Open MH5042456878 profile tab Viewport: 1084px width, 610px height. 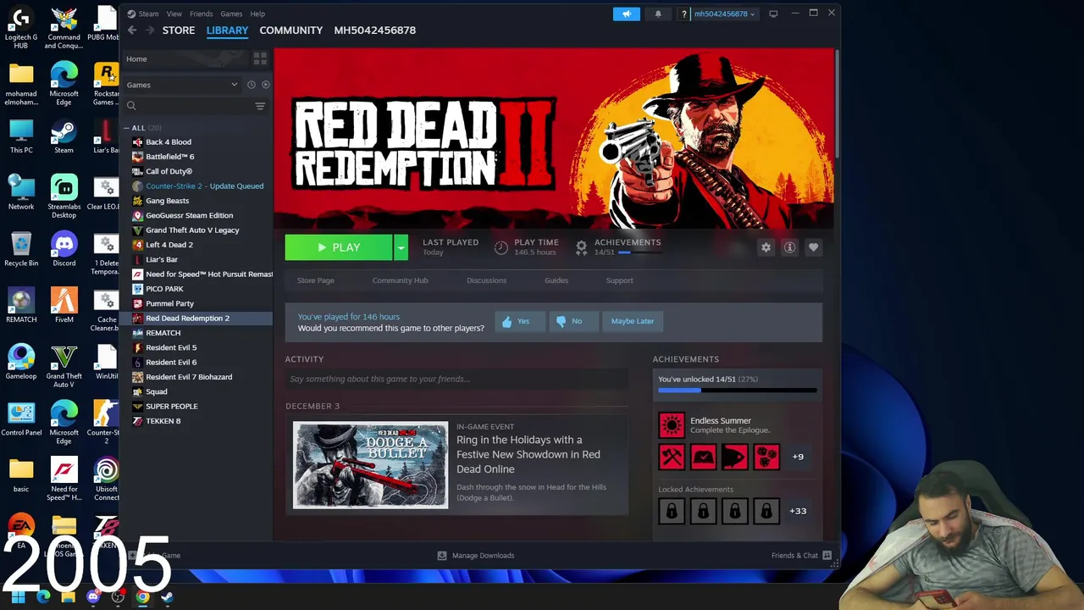[x=374, y=30]
